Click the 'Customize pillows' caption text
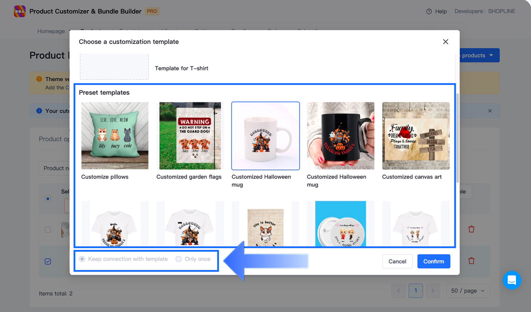531x312 pixels. point(105,177)
